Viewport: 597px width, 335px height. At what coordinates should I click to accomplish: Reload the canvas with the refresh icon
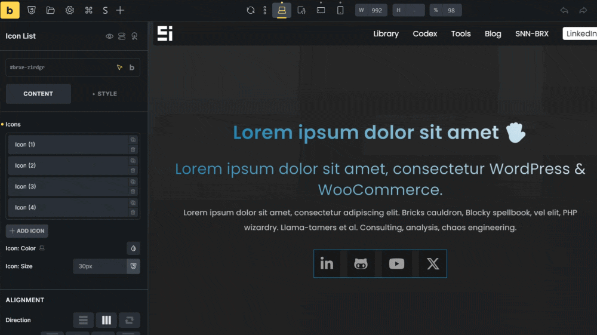(251, 10)
